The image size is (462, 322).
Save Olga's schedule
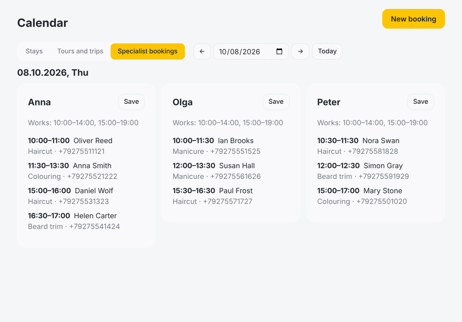276,102
